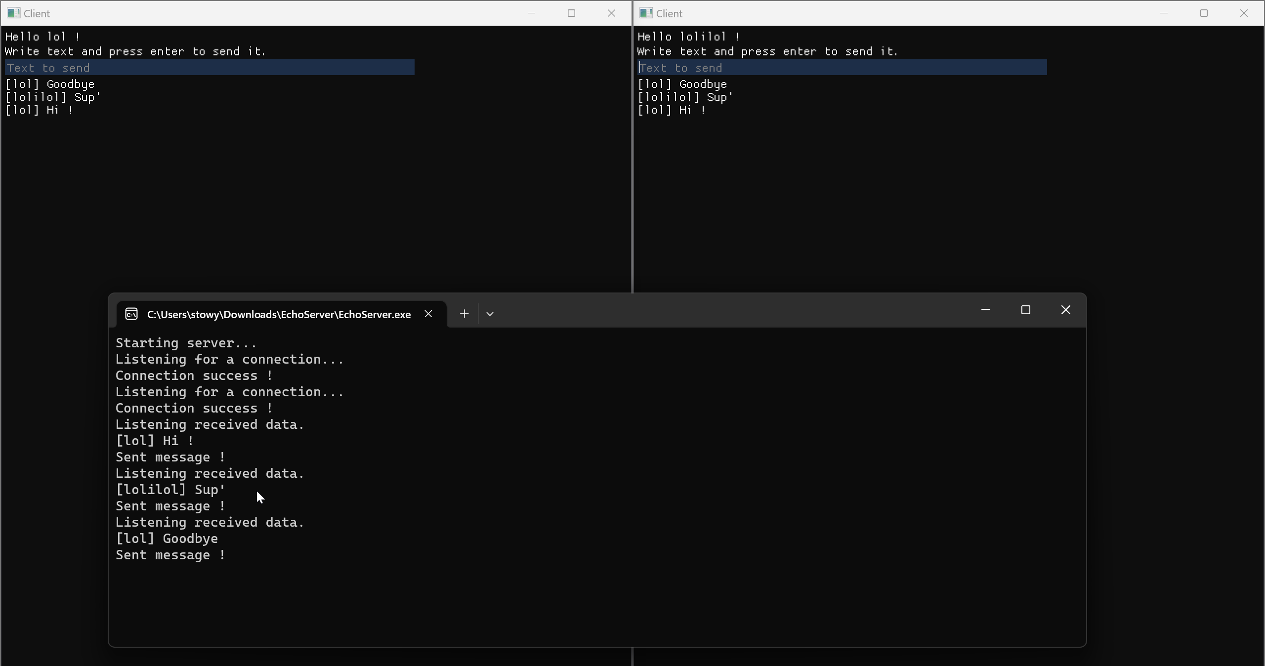
Task: Expand the terminal profiles dropdown chevron
Action: pos(490,314)
